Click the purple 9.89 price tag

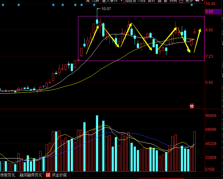[x=213, y=12]
